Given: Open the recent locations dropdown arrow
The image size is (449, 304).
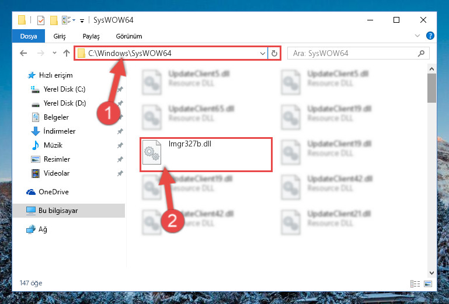Looking at the screenshot, I should tap(54, 53).
